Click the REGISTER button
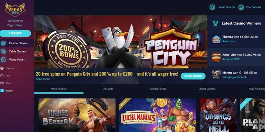The height and width of the screenshot is (132, 265). coord(15,33)
